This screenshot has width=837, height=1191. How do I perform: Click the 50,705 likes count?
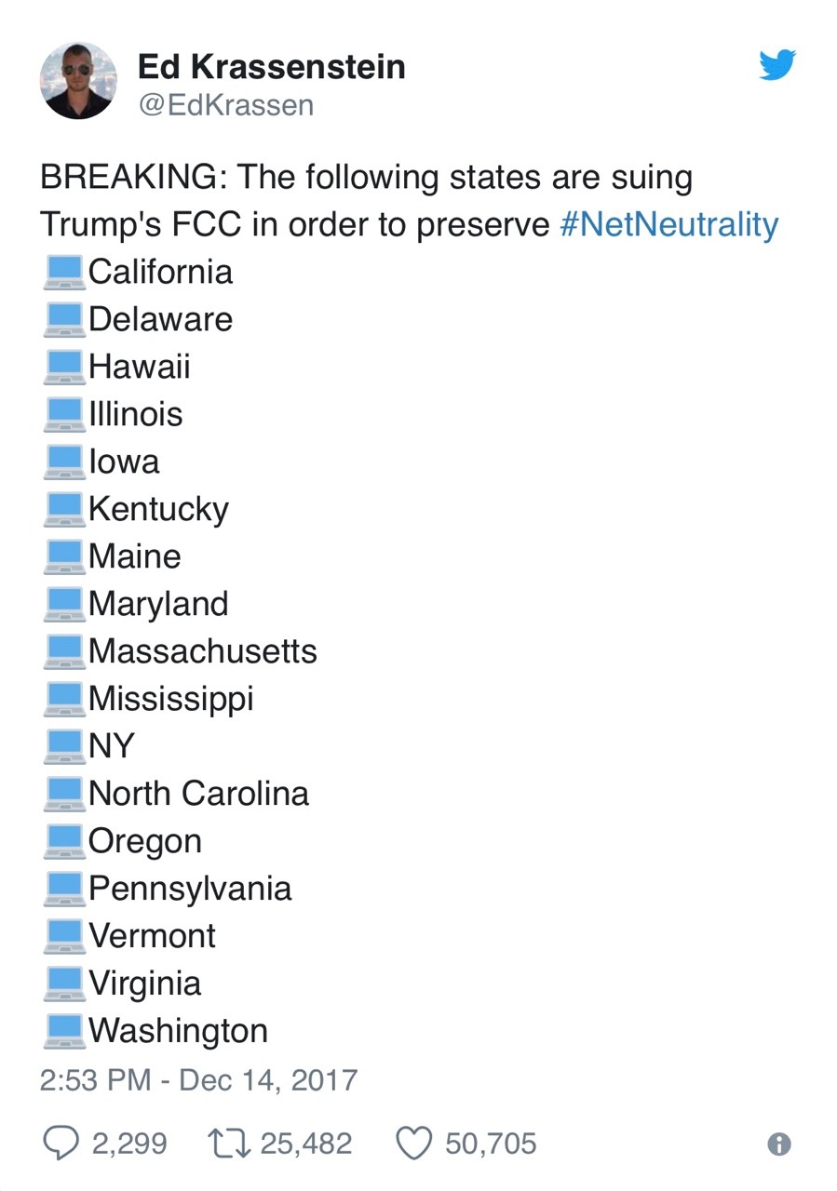[x=491, y=1144]
